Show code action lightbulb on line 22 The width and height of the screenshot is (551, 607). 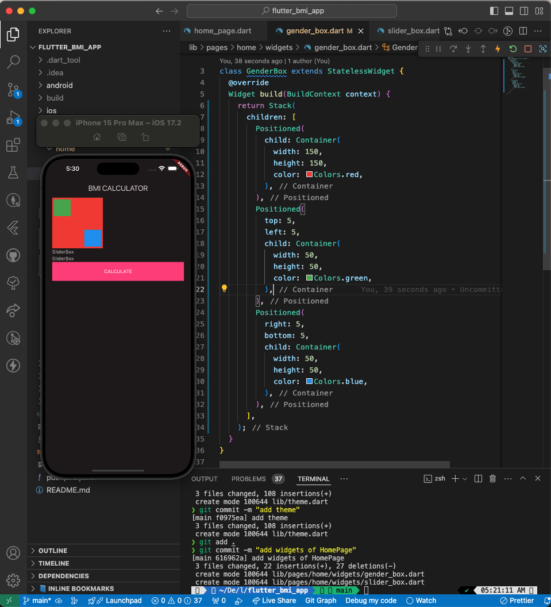[224, 289]
